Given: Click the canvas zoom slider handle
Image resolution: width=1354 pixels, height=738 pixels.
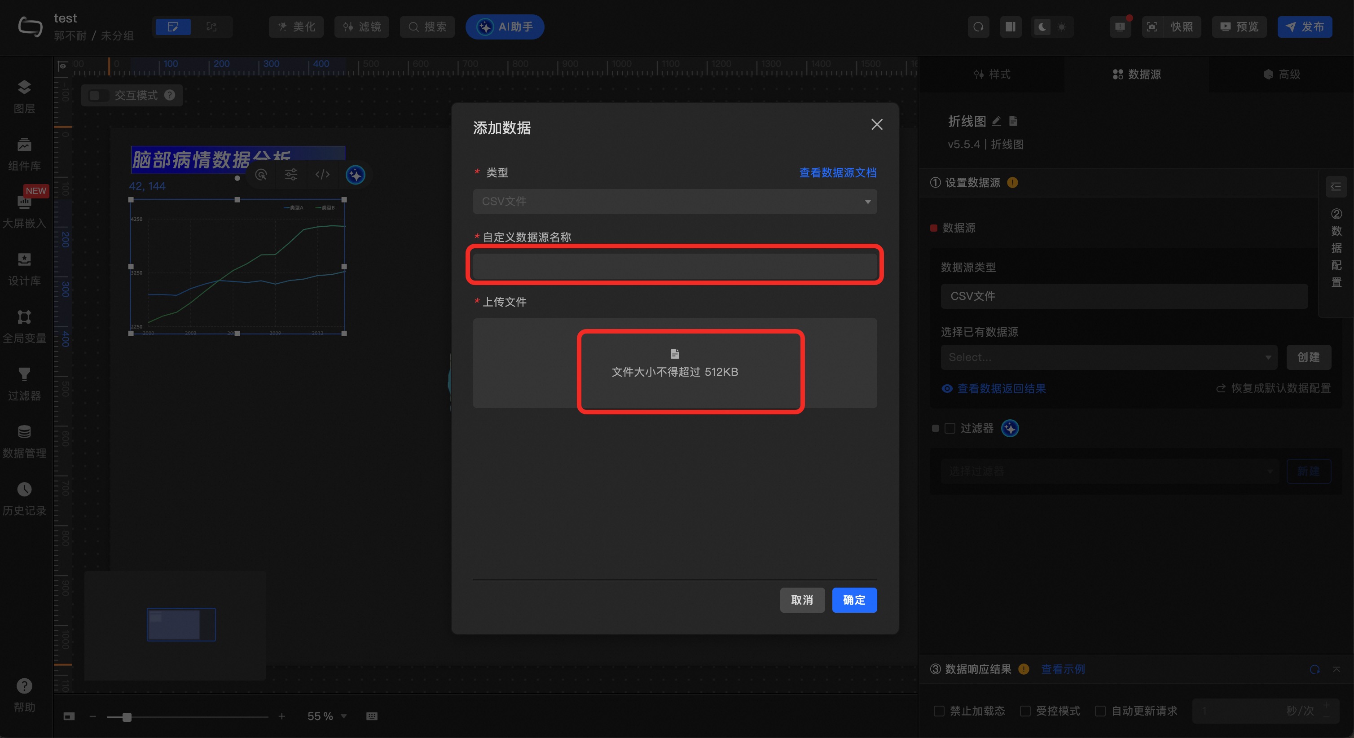Looking at the screenshot, I should (127, 717).
